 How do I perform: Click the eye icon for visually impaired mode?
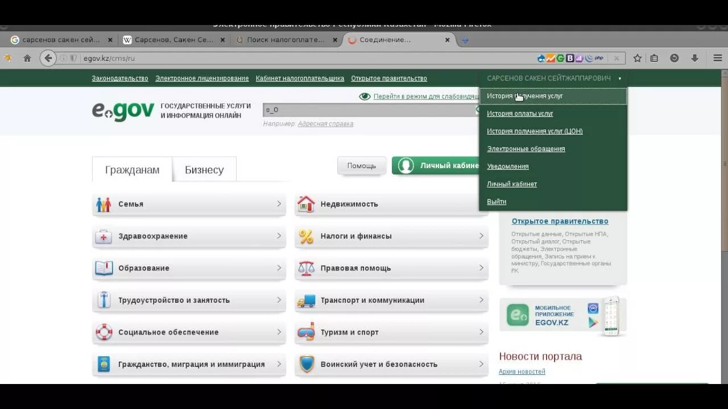point(365,97)
